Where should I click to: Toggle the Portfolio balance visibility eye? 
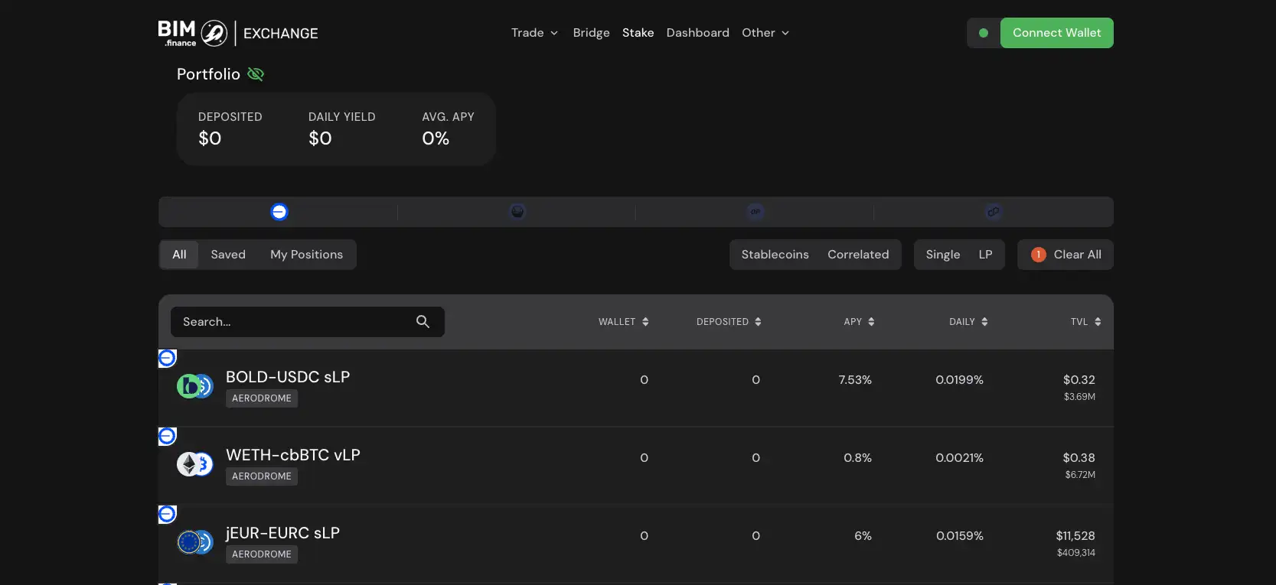pos(256,74)
